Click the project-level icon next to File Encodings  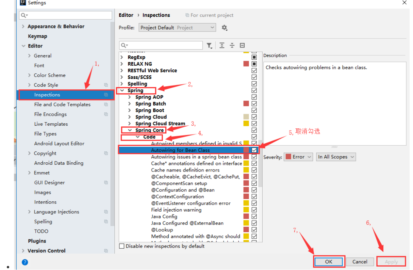[x=106, y=114]
